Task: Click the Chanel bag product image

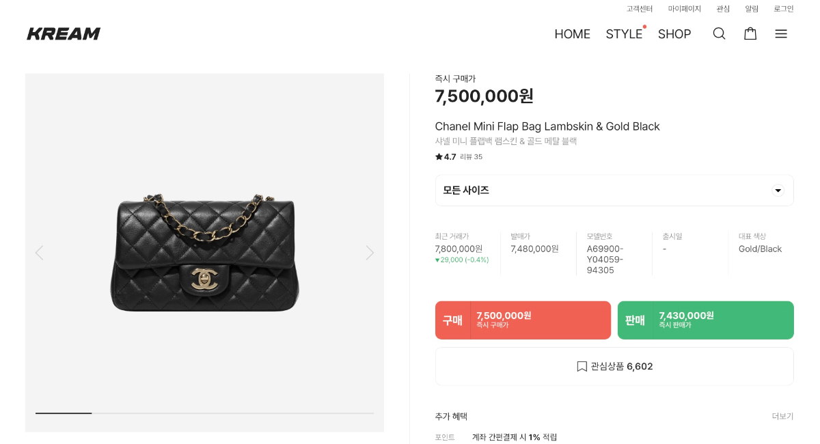Action: point(204,253)
